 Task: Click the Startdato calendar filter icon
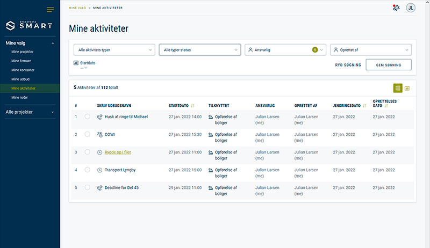pyautogui.click(x=76, y=63)
